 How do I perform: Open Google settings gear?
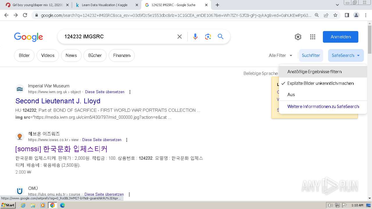[298, 37]
